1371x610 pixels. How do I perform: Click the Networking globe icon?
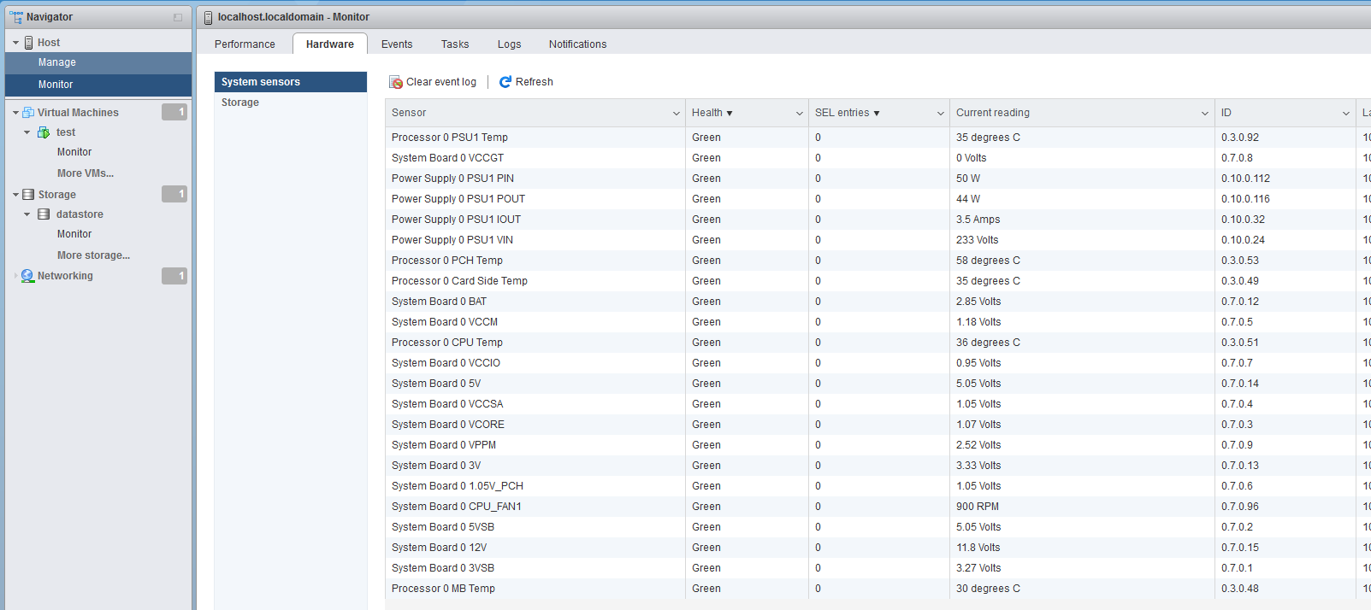[27, 276]
